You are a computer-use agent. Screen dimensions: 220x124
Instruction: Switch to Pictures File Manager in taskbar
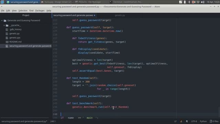click(x=88, y=2)
